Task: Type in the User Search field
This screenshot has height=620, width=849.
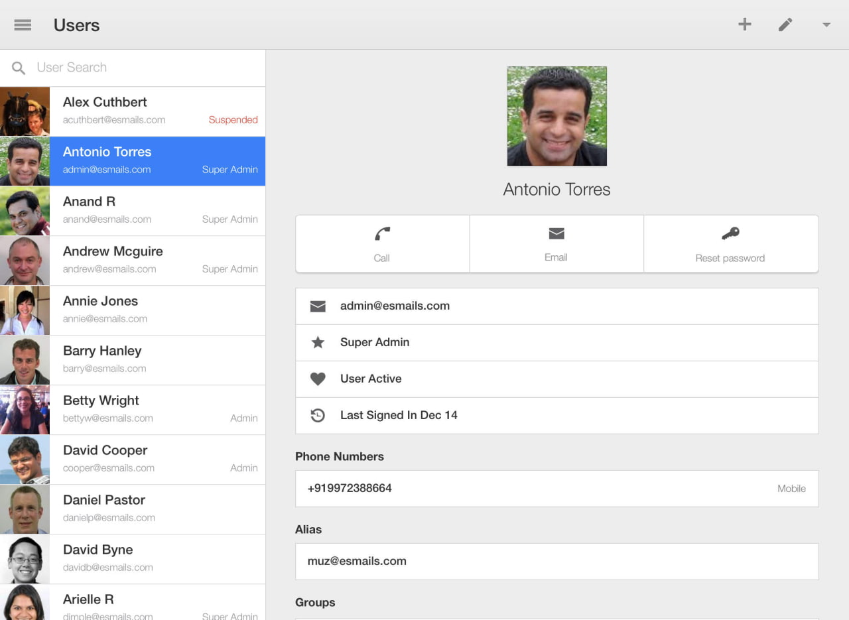Action: (x=146, y=68)
